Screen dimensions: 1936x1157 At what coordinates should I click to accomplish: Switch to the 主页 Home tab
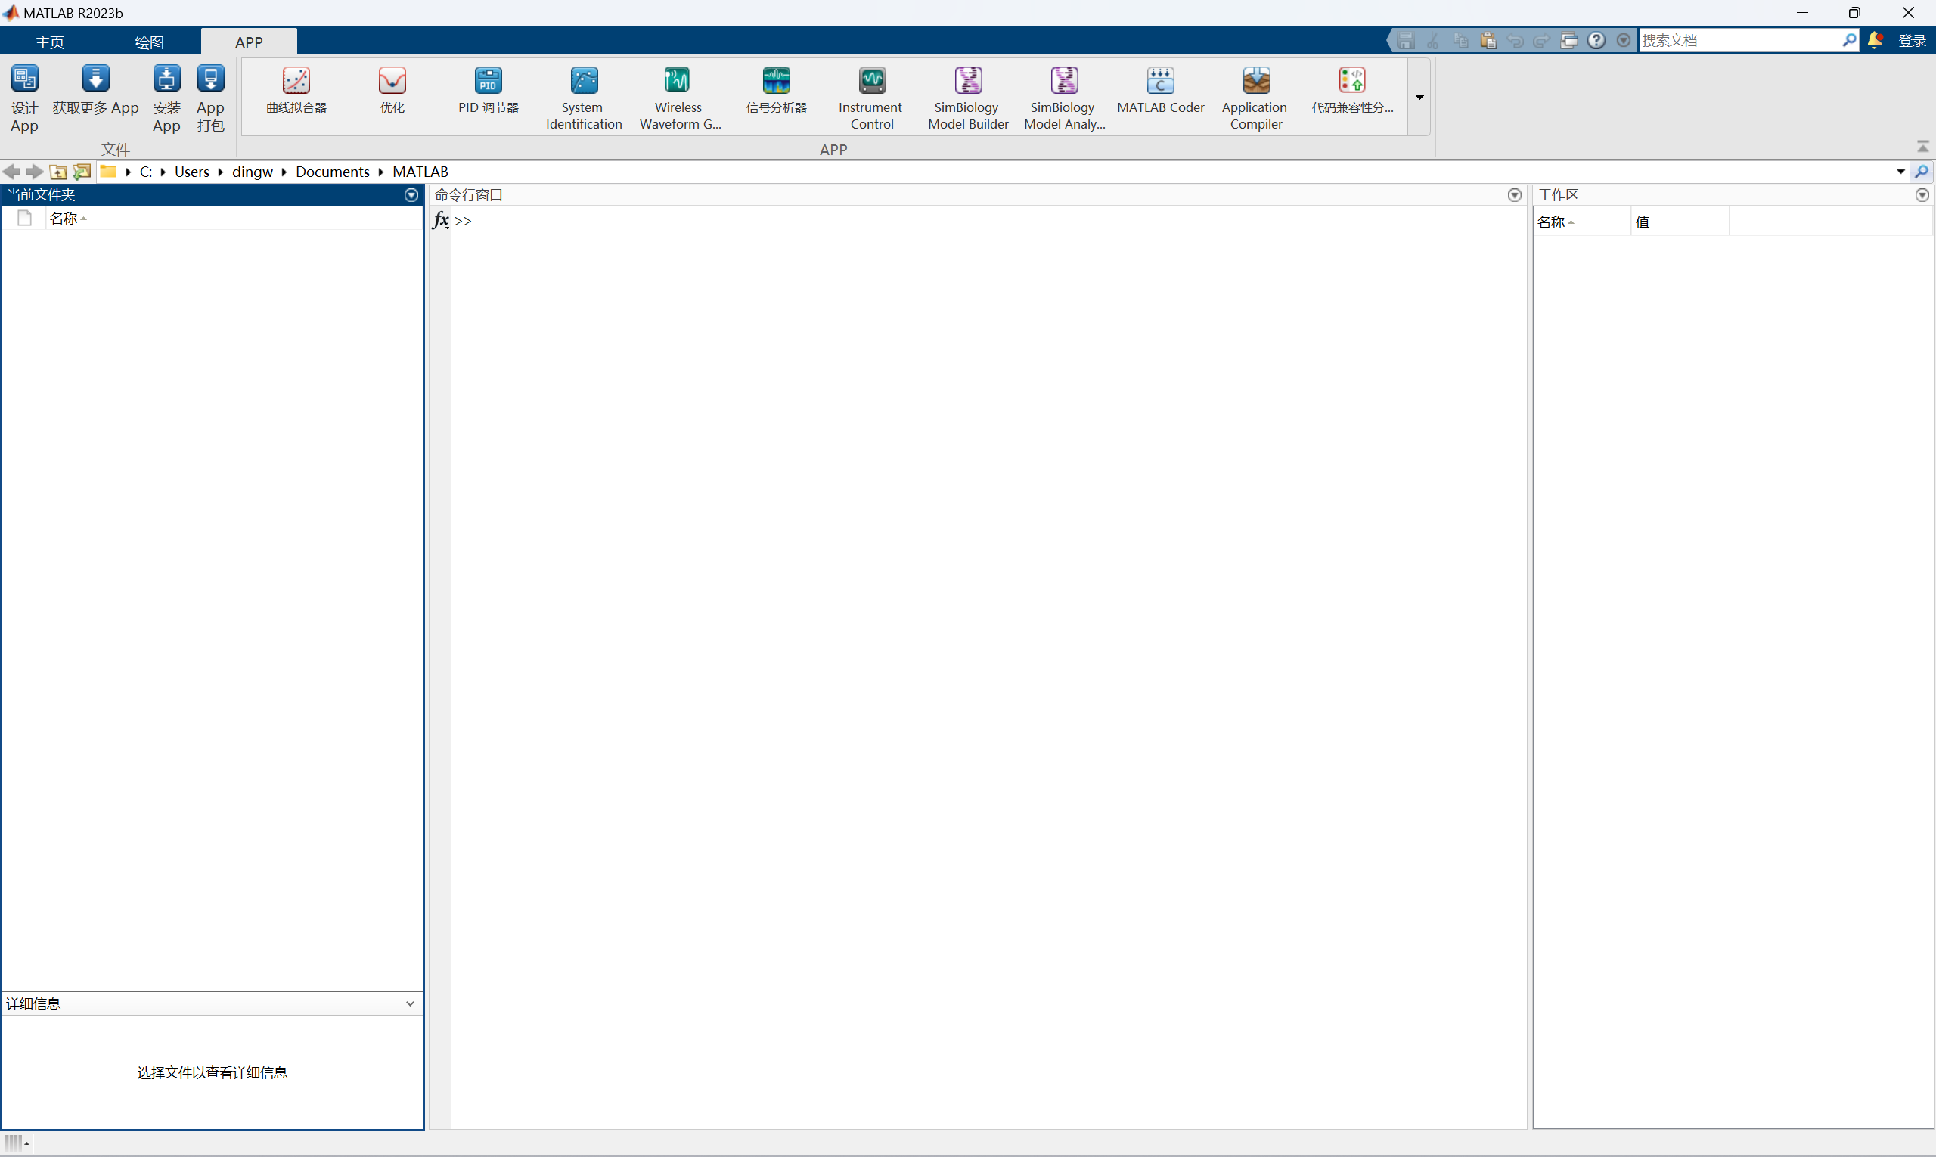(50, 42)
